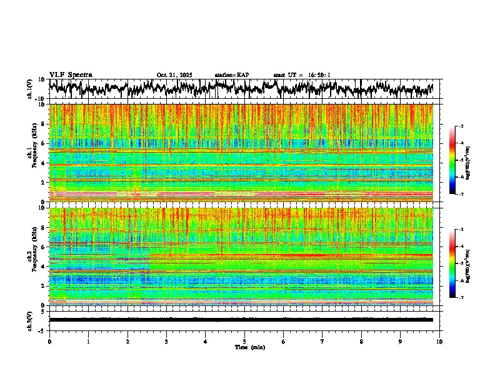Click the ch.2 spectrogram panel
The image size is (495, 383).
pos(241,257)
